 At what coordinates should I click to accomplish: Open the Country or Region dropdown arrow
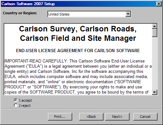click(128, 14)
